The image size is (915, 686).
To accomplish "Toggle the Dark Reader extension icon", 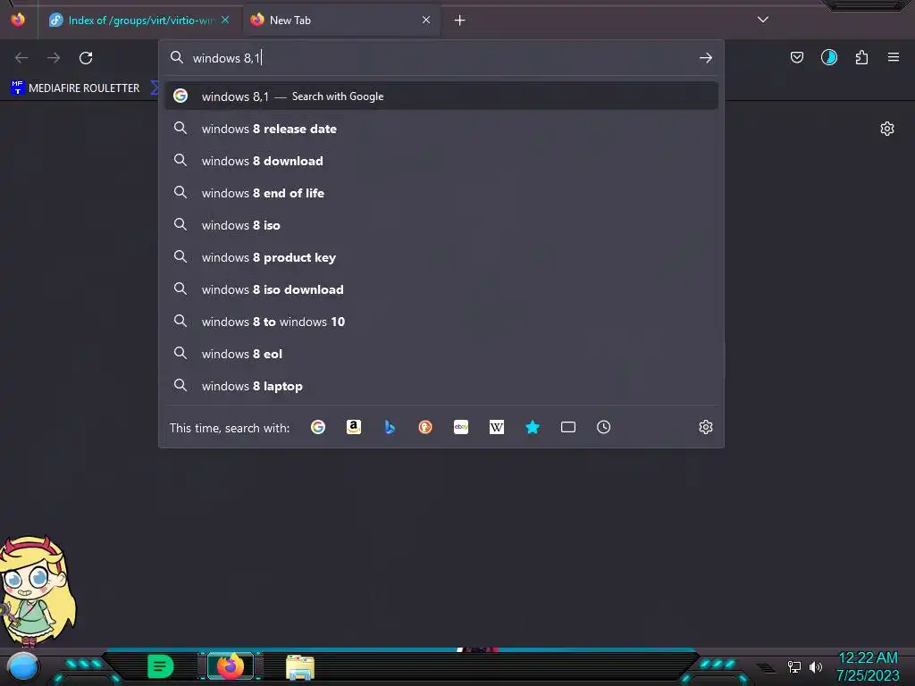I will 829,57.
